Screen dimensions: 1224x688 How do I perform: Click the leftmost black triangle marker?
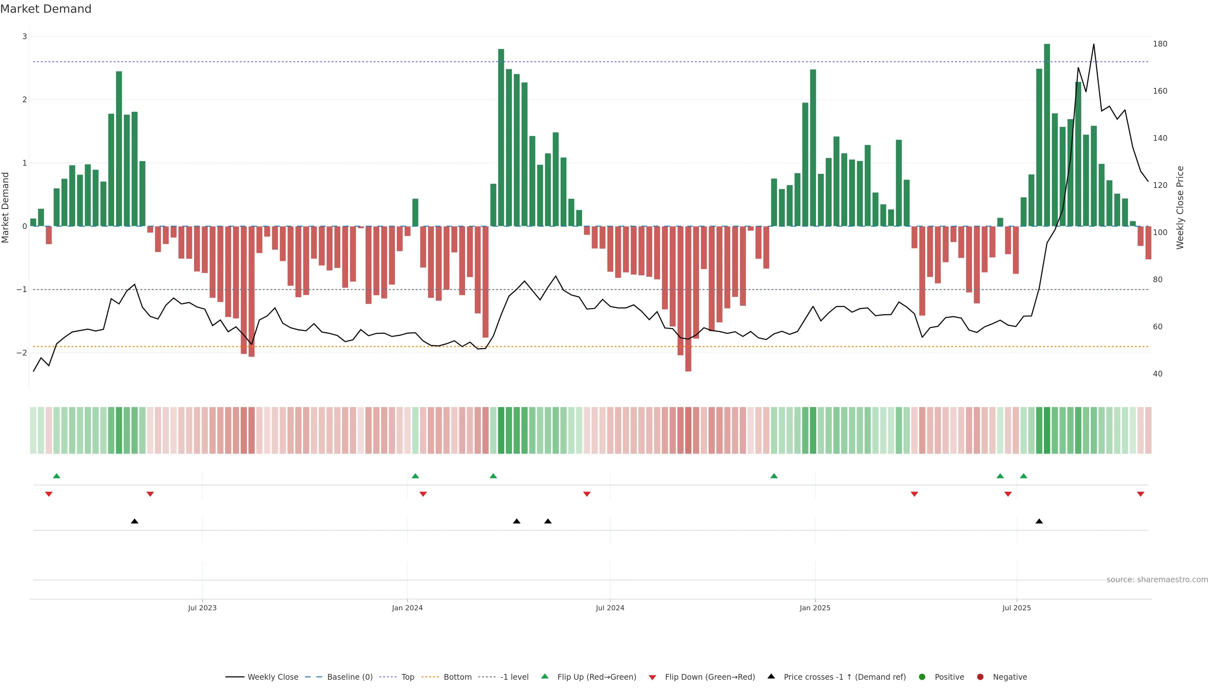(x=135, y=521)
